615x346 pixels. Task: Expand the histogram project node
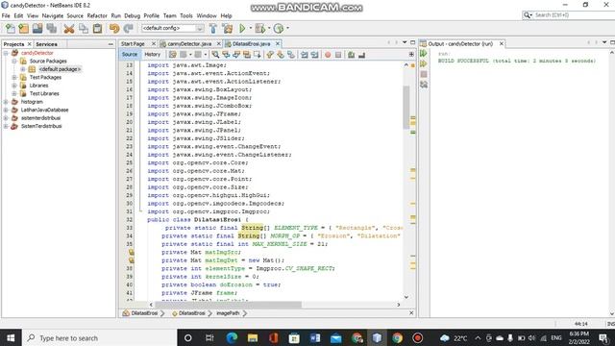[6, 102]
